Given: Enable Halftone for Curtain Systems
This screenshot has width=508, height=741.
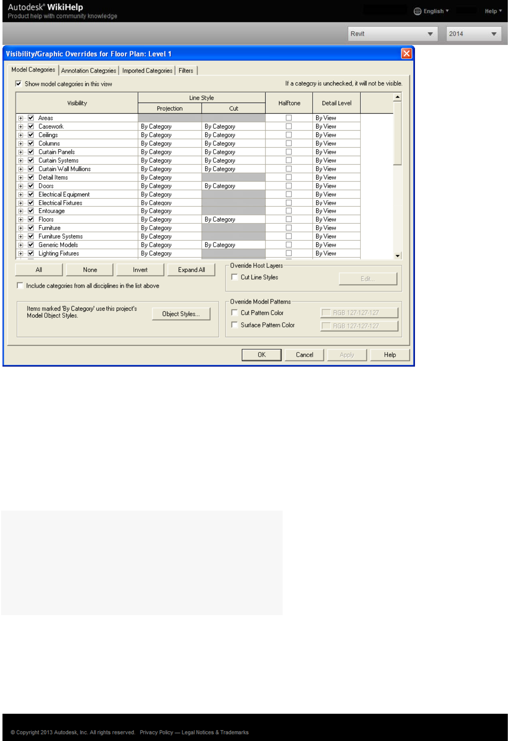Looking at the screenshot, I should (x=289, y=160).
